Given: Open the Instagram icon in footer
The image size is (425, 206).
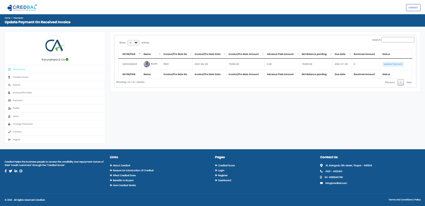Looking at the screenshot, I should tap(21, 171).
